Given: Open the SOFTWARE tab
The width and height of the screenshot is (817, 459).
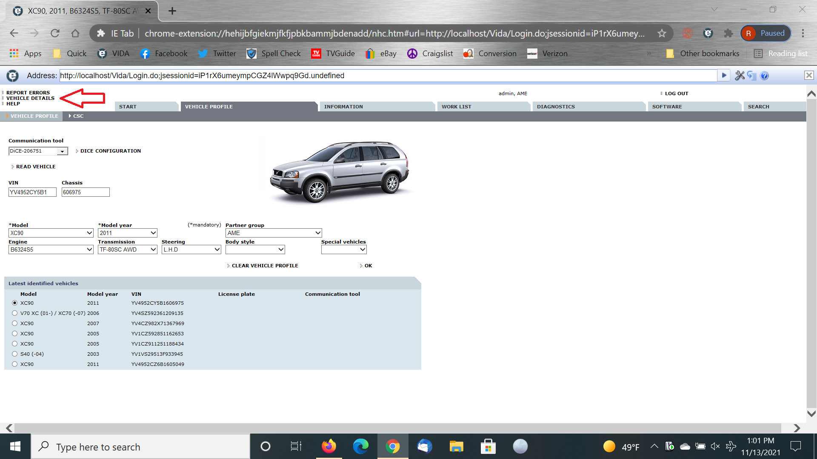Looking at the screenshot, I should point(667,107).
